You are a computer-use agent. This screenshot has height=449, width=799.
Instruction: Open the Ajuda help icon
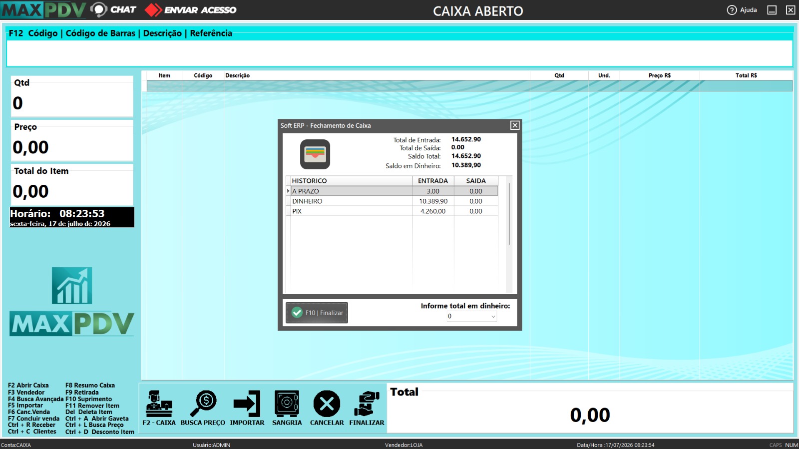(732, 10)
